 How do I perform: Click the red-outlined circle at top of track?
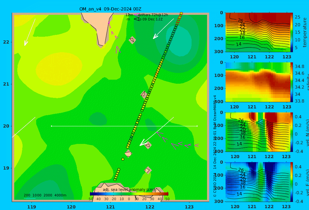[181, 13]
